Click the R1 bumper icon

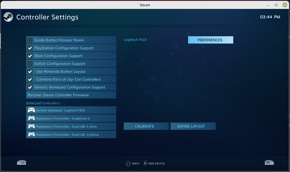click(x=269, y=163)
